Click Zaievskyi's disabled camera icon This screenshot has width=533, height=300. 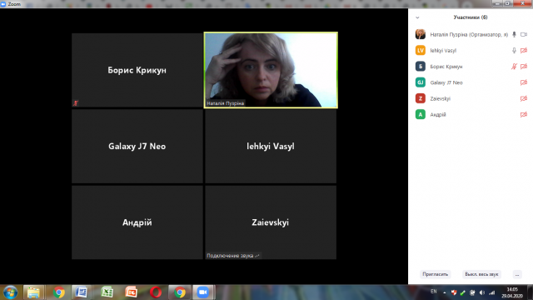pos(524,98)
